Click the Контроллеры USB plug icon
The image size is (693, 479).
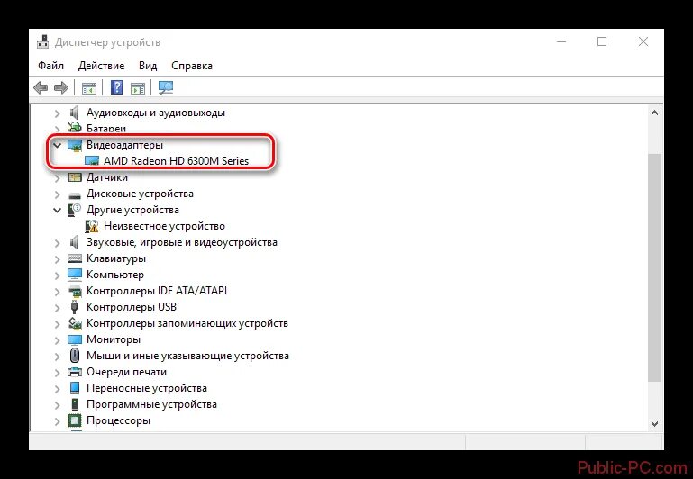click(74, 307)
